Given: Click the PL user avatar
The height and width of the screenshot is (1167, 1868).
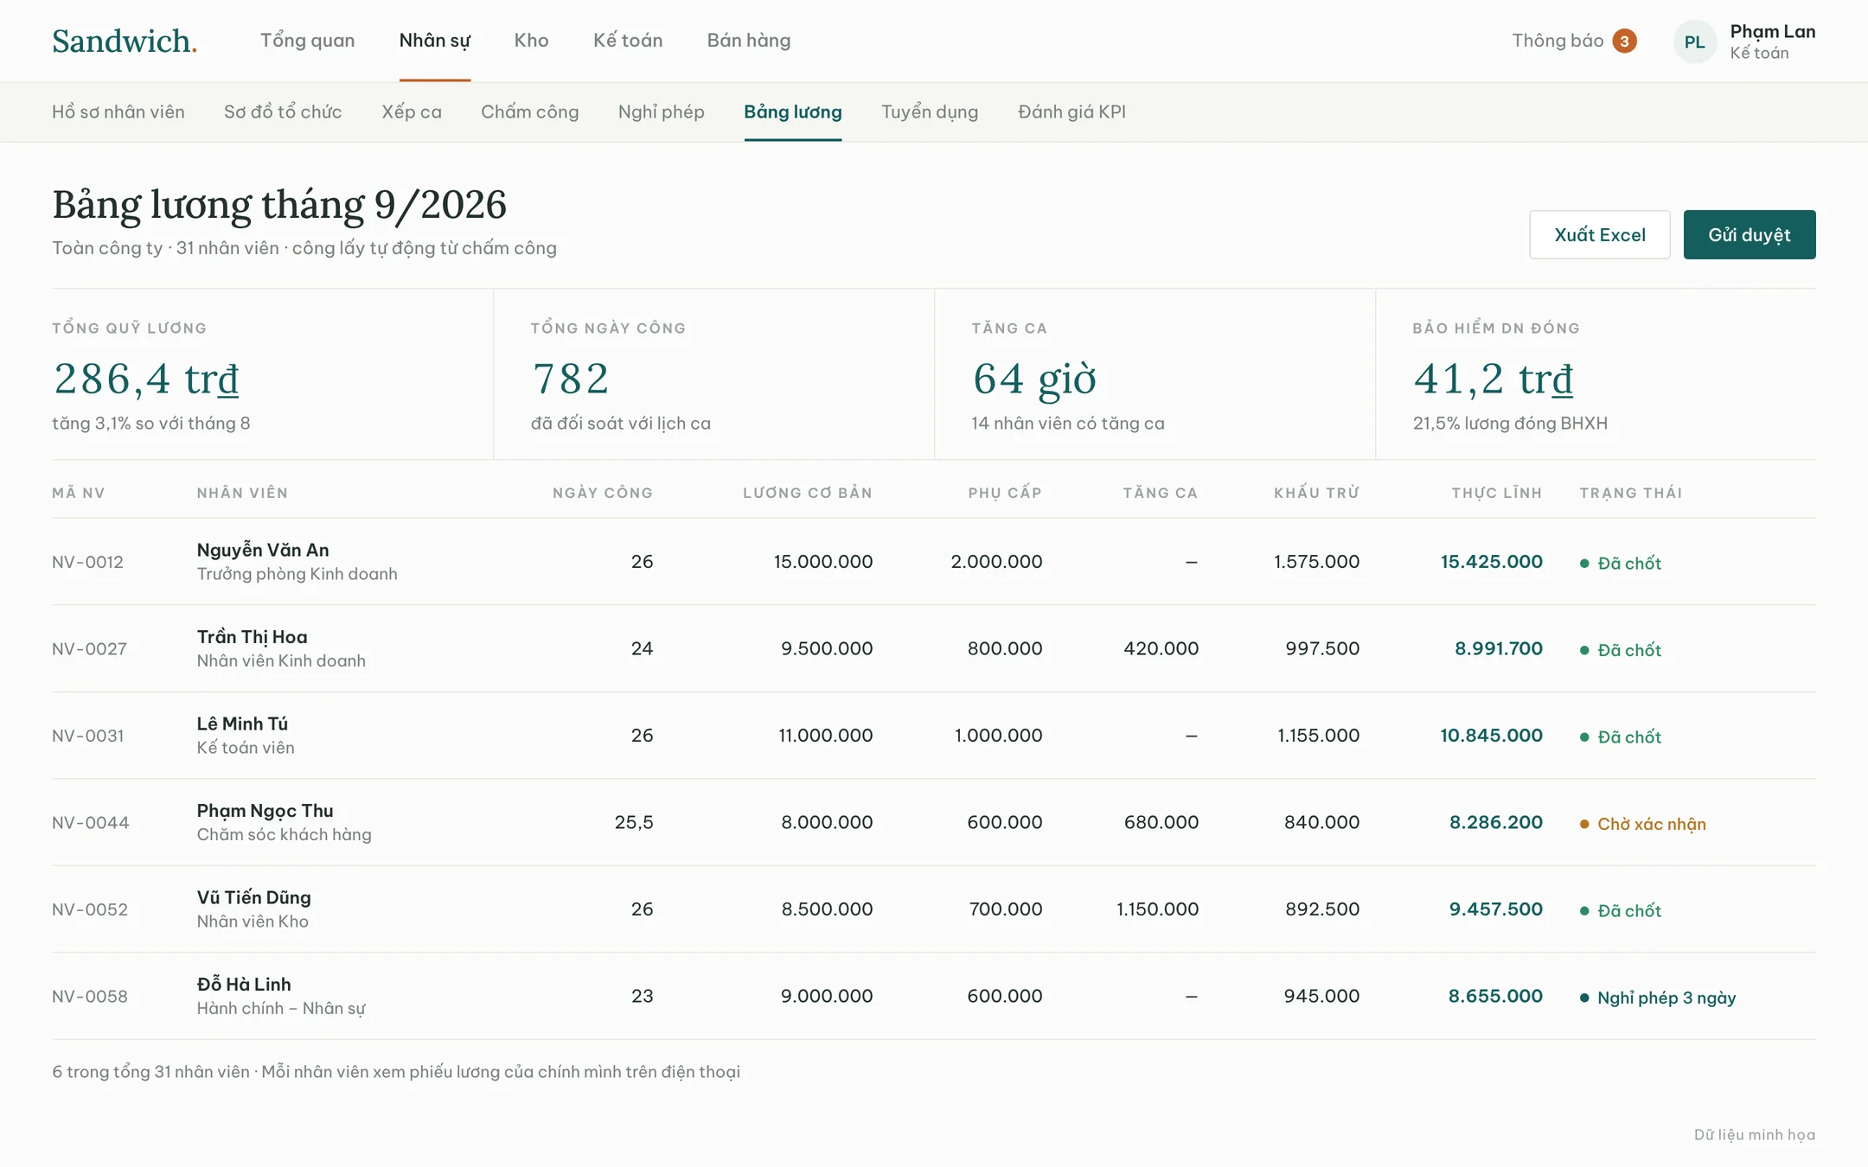Looking at the screenshot, I should click(1694, 41).
